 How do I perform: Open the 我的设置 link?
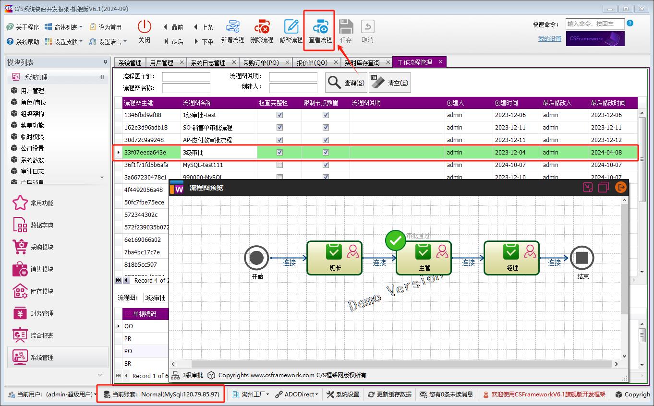549,39
